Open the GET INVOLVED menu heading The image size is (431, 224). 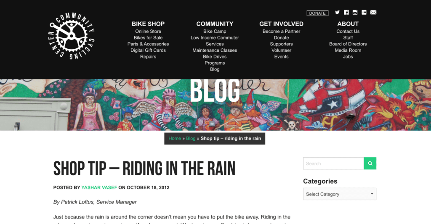[x=281, y=24]
